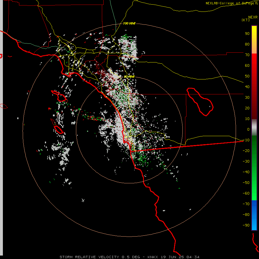This screenshot has height=259, width=259.
Task: Click the positive 40 scale value
Action: (x=247, y=87)
